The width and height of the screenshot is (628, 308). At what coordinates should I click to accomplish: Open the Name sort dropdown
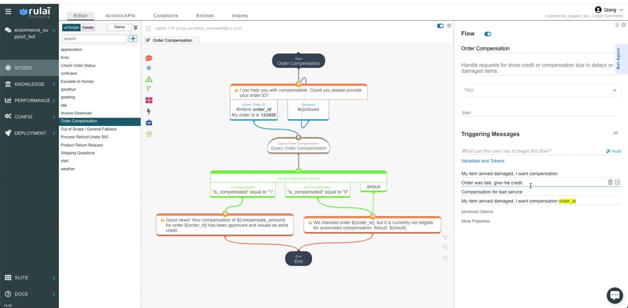119,27
